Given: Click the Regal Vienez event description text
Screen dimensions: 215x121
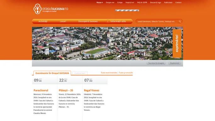Looking at the screenshot, I should point(94,102).
